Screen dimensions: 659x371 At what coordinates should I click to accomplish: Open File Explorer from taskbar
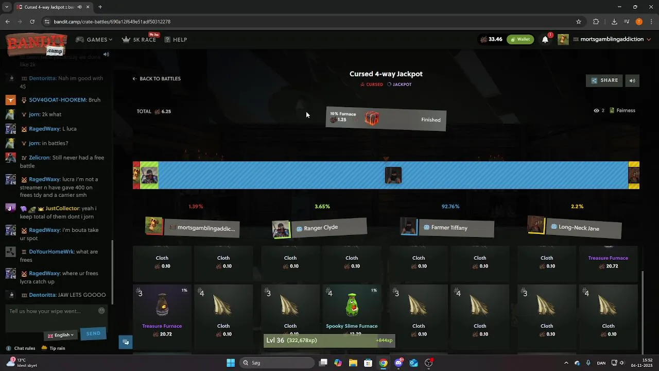coord(353,363)
